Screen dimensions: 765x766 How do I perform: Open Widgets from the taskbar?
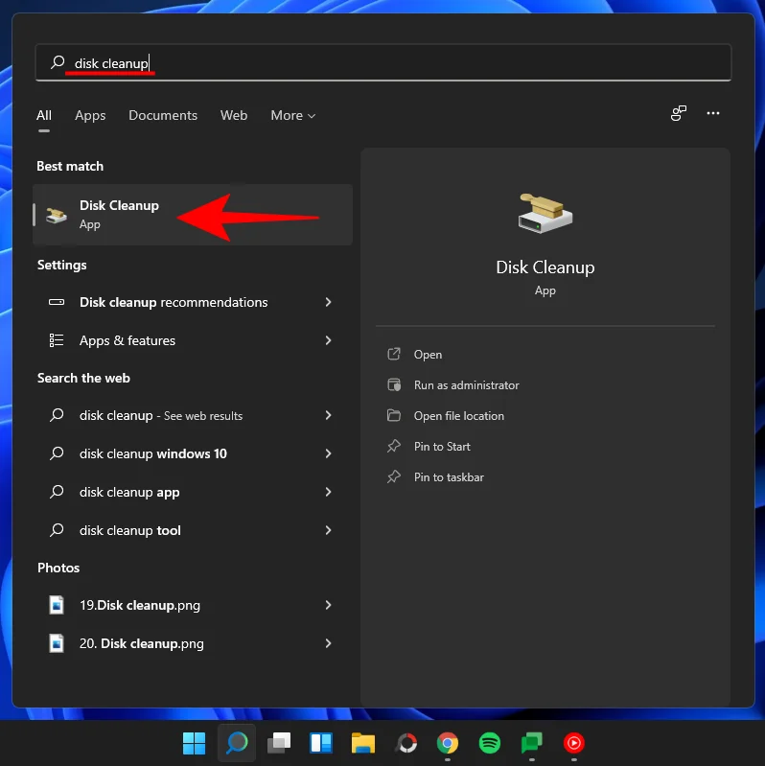click(321, 743)
